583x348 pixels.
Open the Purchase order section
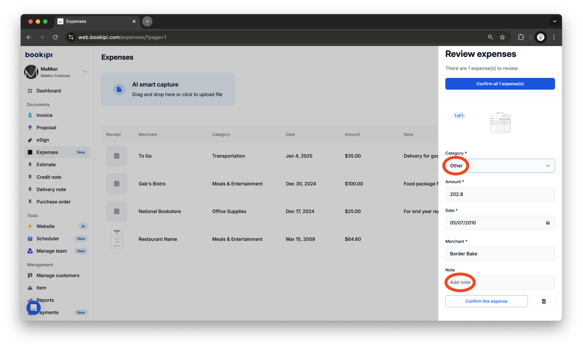tap(53, 202)
